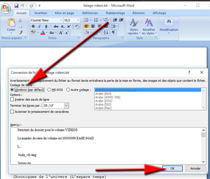Align text to the left
The width and height of the screenshot is (210, 179).
86,26
